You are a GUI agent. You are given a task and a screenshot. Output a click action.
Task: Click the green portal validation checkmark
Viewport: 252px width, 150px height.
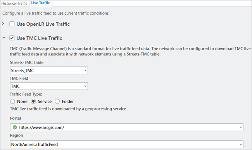pos(15,128)
